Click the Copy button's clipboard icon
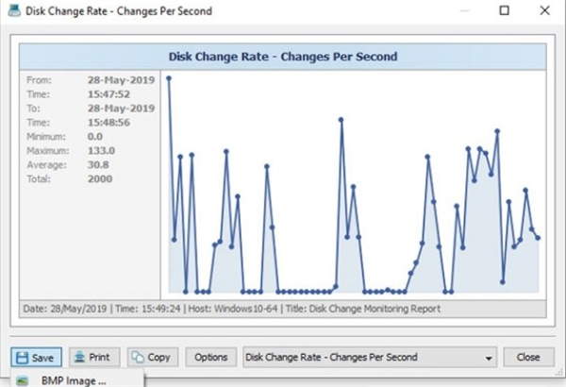 [x=138, y=358]
